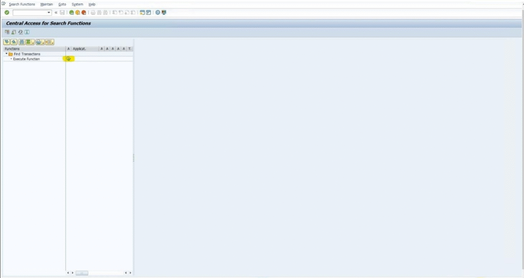
Task: Click the blue Help question mark icon
Action: click(158, 12)
